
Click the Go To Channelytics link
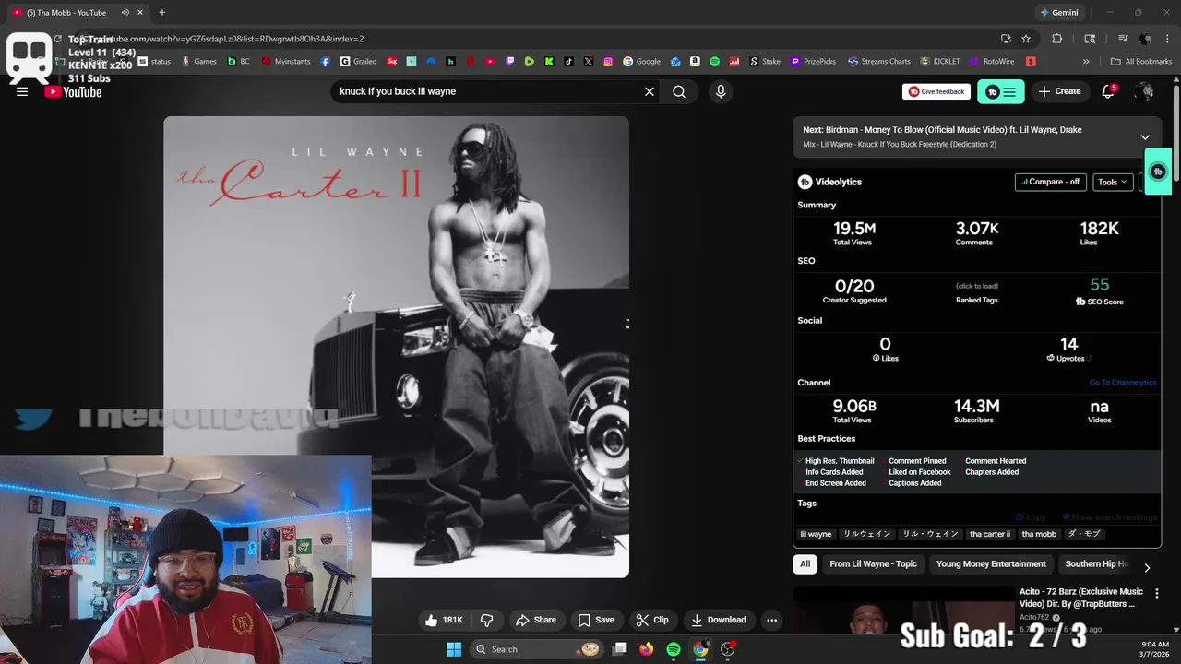coord(1122,383)
